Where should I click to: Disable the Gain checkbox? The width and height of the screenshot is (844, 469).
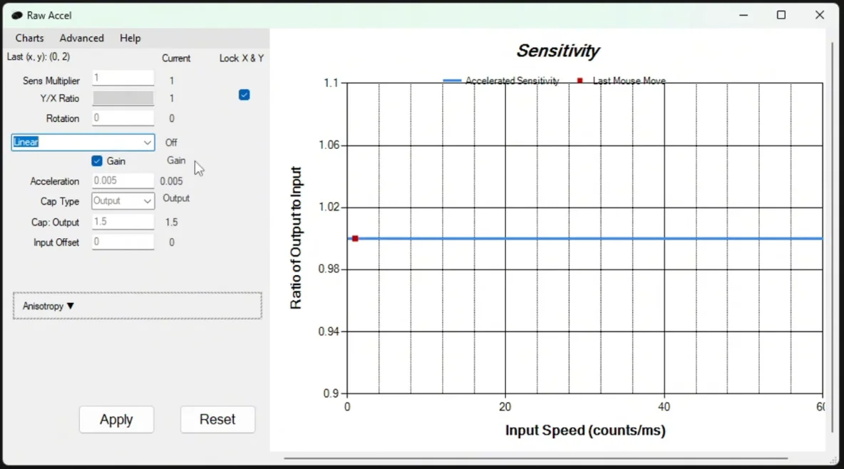tap(97, 160)
